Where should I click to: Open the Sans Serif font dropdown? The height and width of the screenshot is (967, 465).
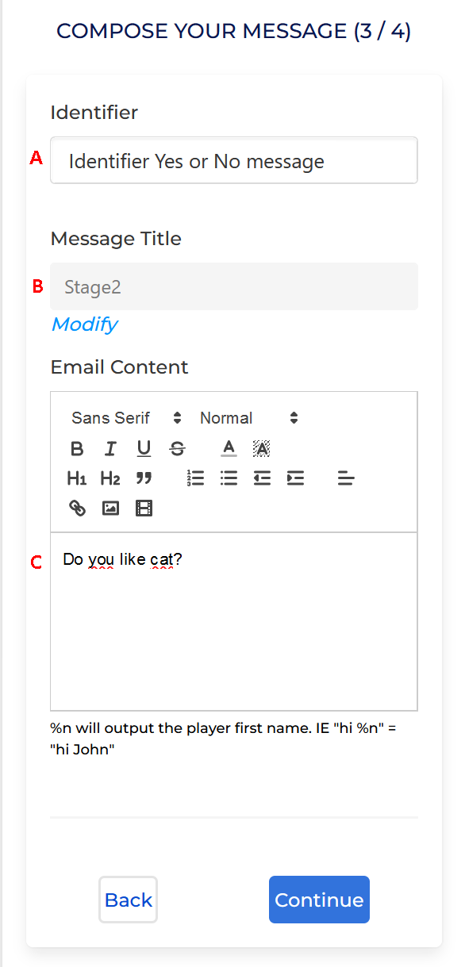(x=127, y=418)
